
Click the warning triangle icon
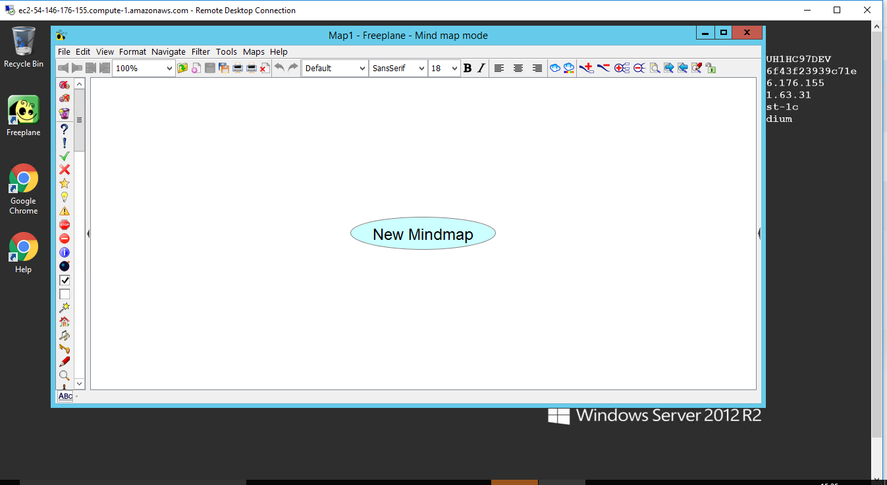tap(64, 211)
